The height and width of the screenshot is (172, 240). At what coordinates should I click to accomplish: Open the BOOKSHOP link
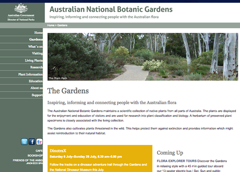35,155
